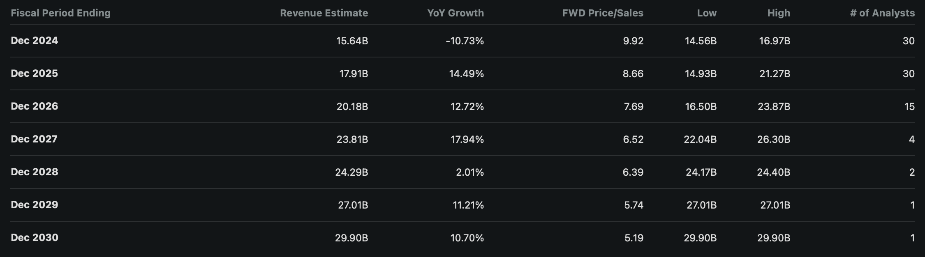Select the 8.66 forward price/sales value
925x257 pixels.
pos(633,74)
